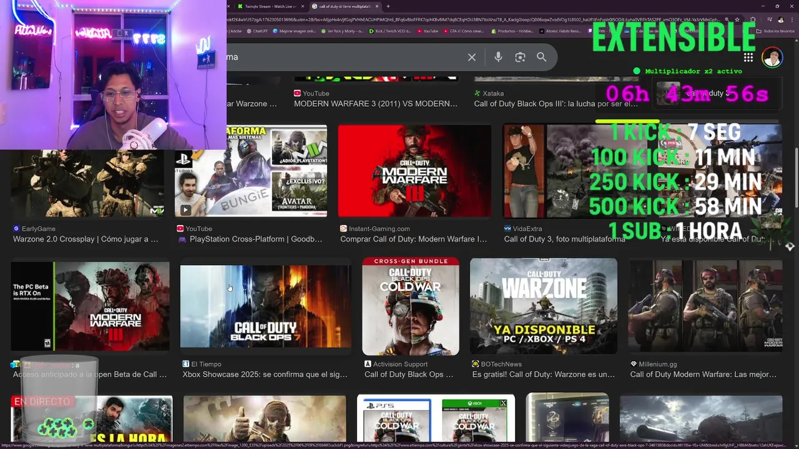Viewport: 799px width, 449px height.
Task: Open 'Comprar Call of Duty: Modern Warfare' result
Action: [413, 239]
